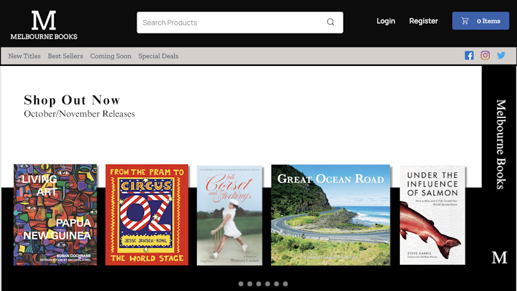This screenshot has height=291, width=517.
Task: Select the first carousel pagination dot
Action: (241, 283)
